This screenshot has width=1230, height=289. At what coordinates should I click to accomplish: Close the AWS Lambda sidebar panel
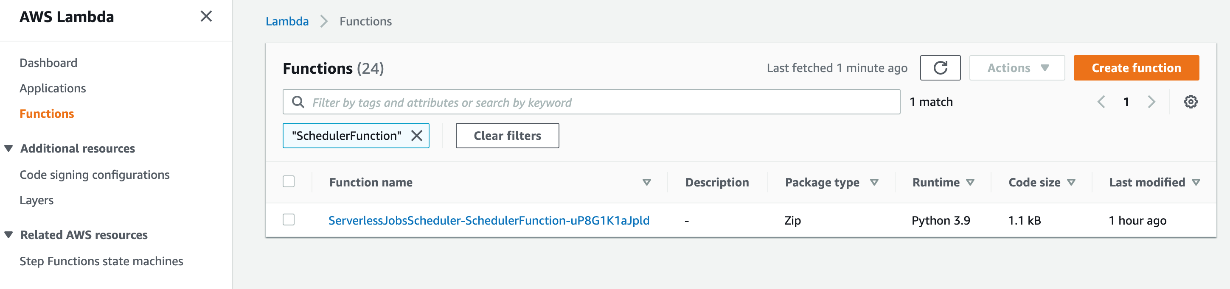point(206,16)
